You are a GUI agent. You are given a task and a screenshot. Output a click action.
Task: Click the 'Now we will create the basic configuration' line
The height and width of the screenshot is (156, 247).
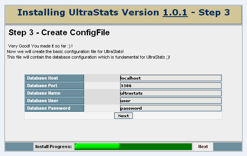click(x=65, y=51)
